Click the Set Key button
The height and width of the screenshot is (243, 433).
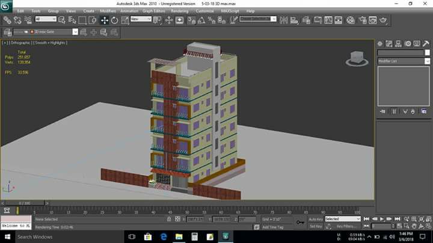click(x=316, y=226)
